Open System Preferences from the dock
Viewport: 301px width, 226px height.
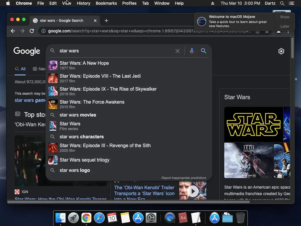pyautogui.click(x=151, y=218)
